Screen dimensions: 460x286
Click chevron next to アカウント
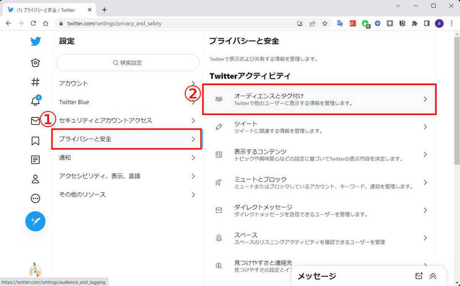(193, 83)
